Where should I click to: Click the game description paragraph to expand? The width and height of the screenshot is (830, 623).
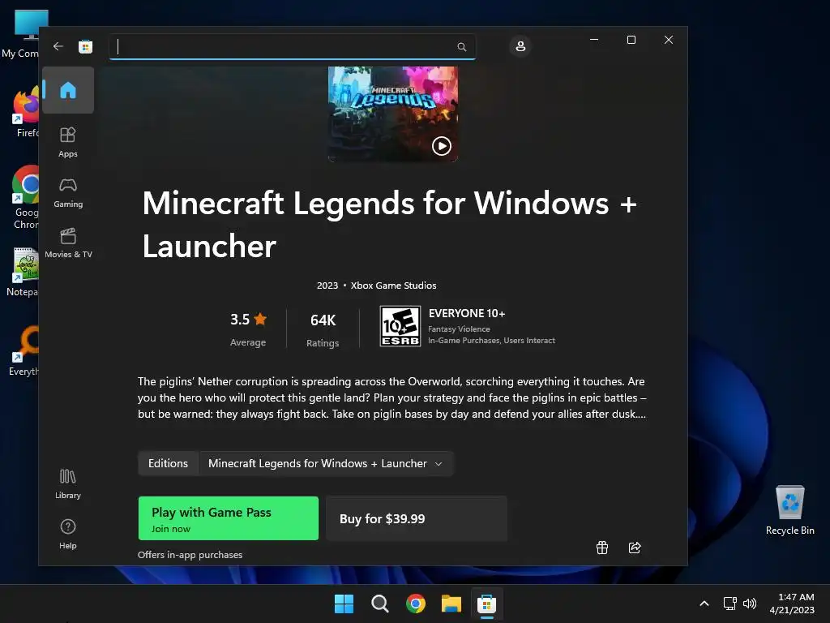[391, 397]
